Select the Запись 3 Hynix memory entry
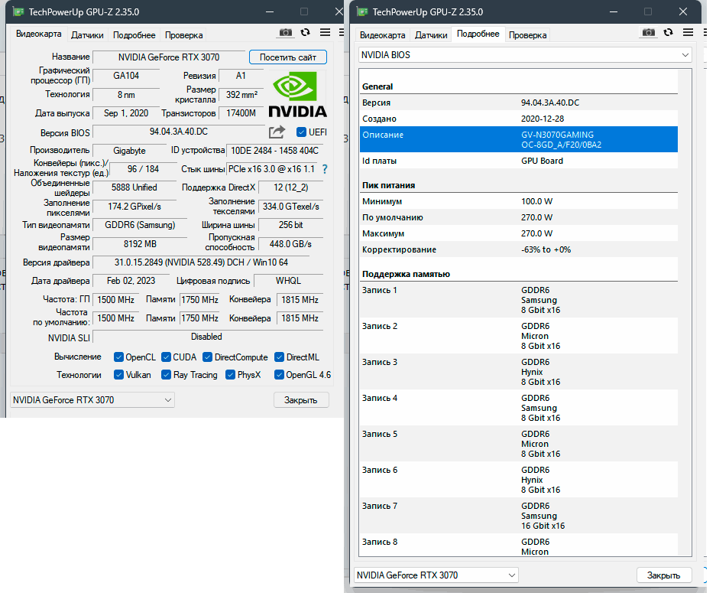716x593 pixels. tap(519, 372)
